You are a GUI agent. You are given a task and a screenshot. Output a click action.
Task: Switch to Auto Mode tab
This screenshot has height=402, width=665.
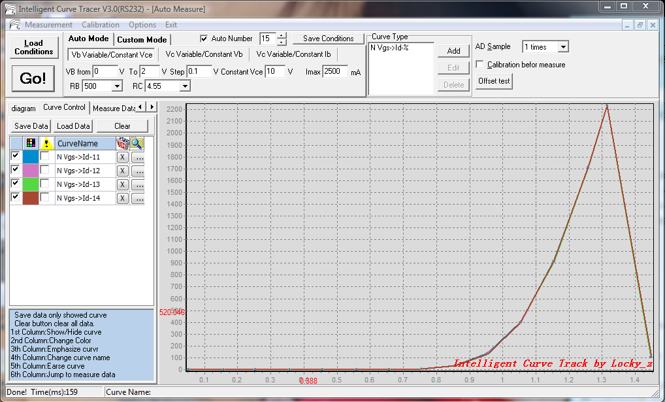(x=88, y=39)
